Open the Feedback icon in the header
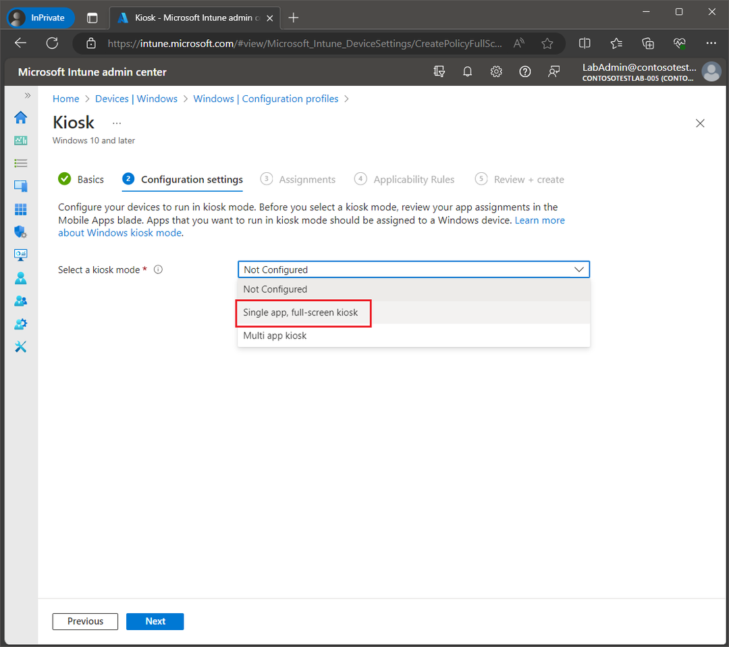 (553, 72)
